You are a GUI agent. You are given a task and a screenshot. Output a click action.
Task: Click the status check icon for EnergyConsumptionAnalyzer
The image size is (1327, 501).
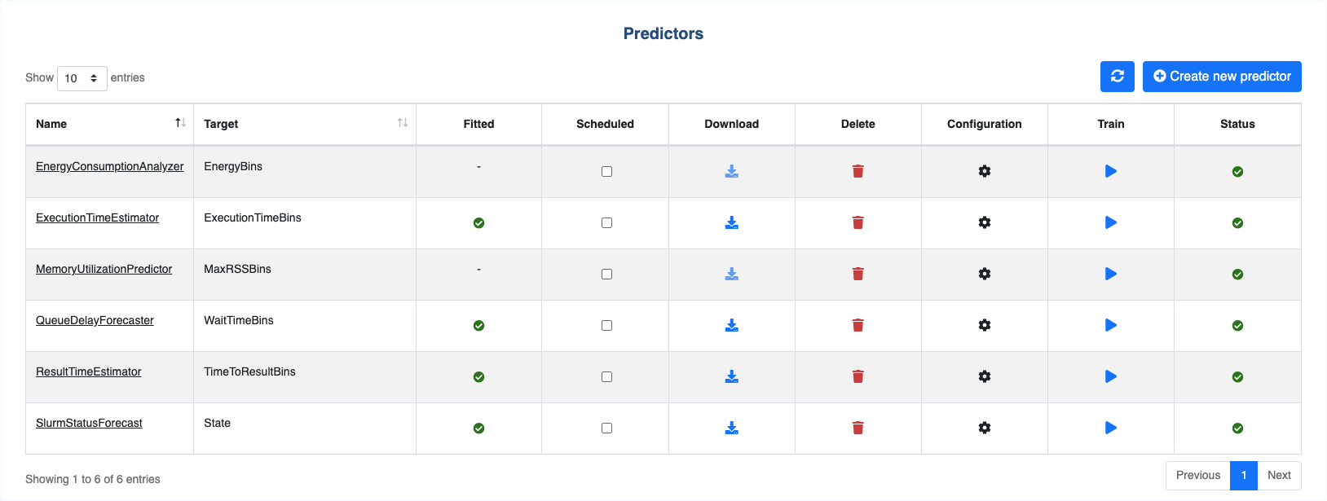coord(1237,172)
